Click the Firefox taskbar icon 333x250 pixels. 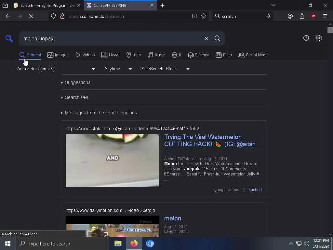[134, 243]
